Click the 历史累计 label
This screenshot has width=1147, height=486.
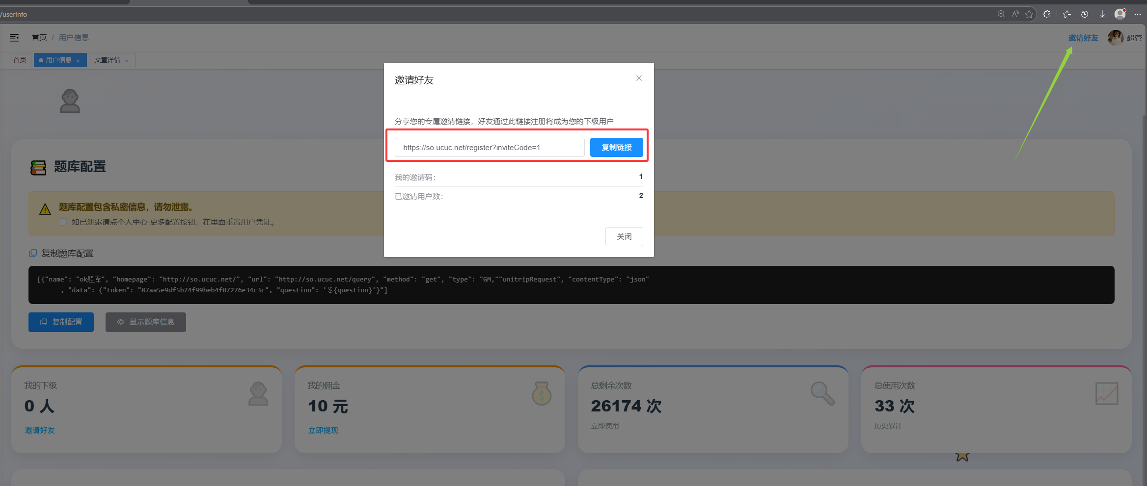[x=888, y=426]
